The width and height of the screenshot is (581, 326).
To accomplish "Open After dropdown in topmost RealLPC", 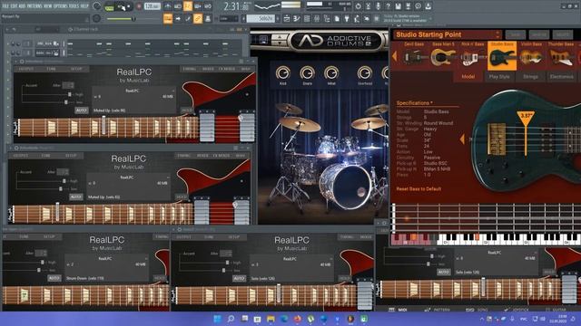I will pos(68,85).
